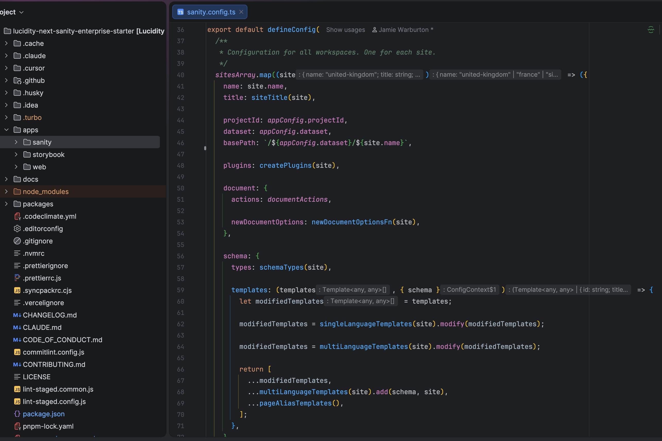
Task: Click the pnpm-lock.yaml file icon
Action: click(17, 426)
